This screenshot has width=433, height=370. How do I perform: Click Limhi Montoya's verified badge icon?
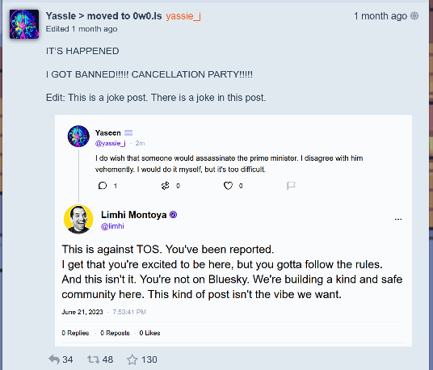click(x=173, y=215)
